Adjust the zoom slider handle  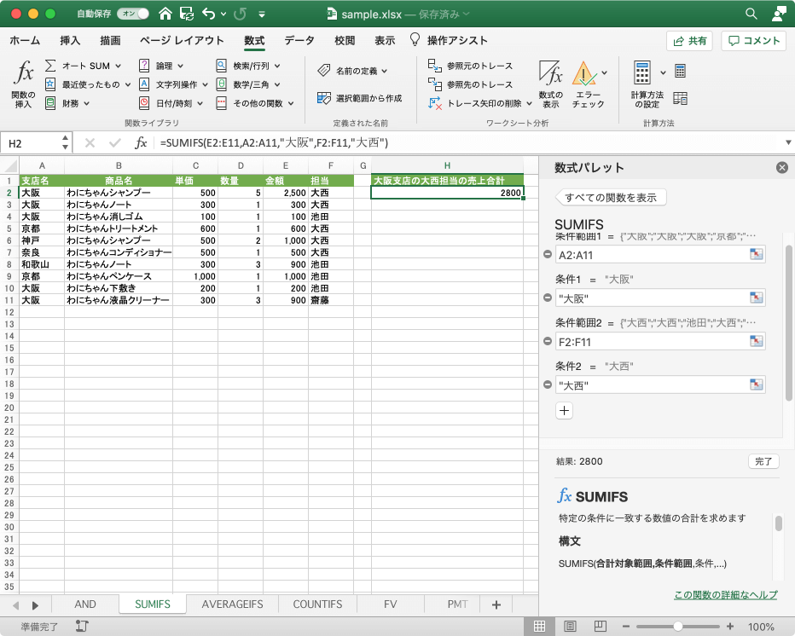click(x=678, y=627)
